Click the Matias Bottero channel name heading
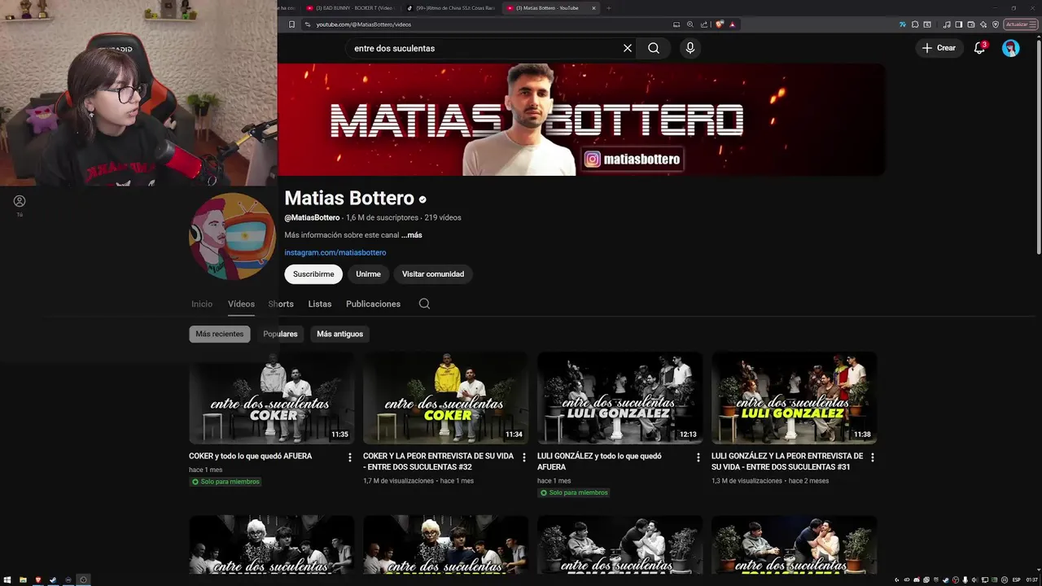 349,198
